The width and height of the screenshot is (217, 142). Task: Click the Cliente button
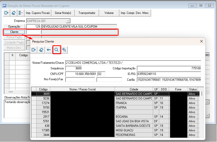click(14, 32)
